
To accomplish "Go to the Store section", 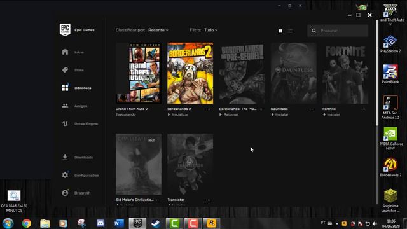I will pos(79,70).
